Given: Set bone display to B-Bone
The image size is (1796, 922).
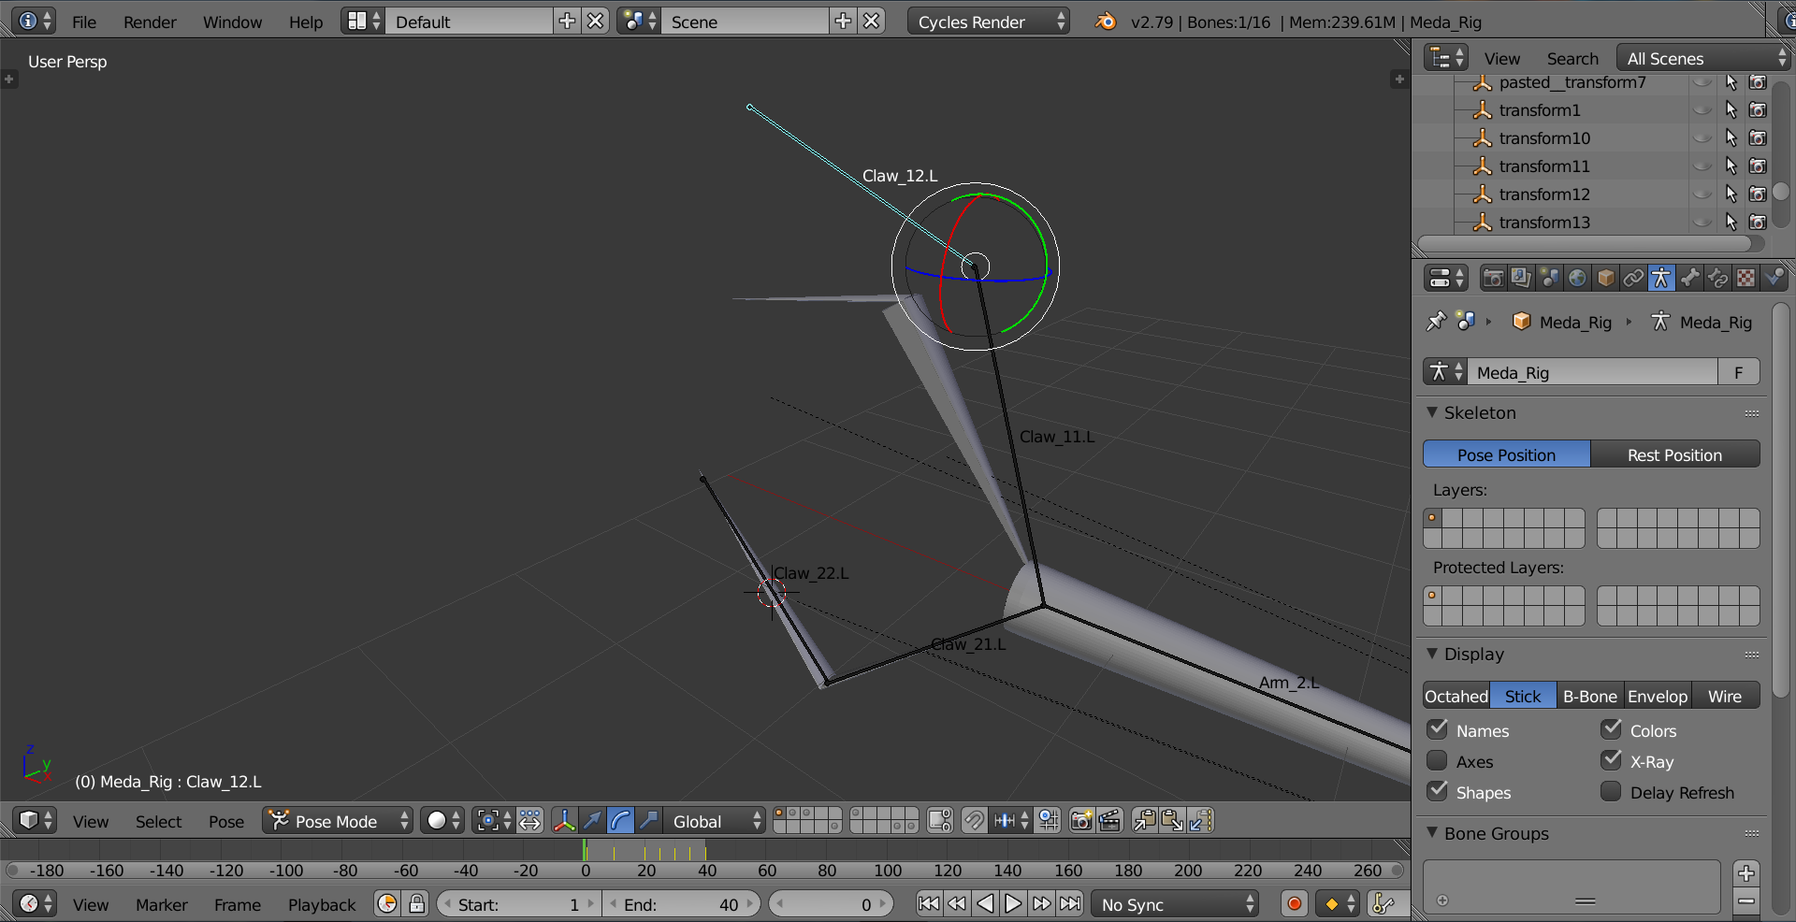Looking at the screenshot, I should tap(1590, 696).
